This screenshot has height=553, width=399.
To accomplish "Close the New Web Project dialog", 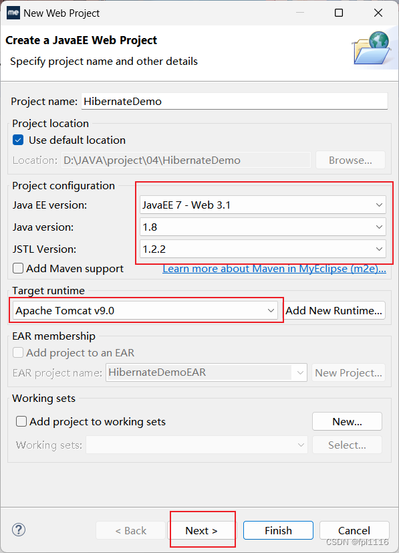I will click(378, 13).
